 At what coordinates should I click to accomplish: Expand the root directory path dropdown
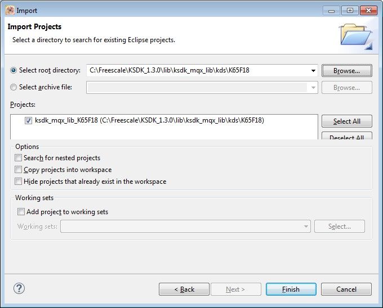point(313,71)
